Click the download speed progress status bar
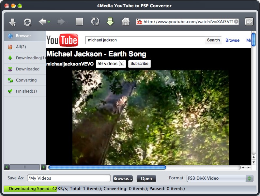 130,189
